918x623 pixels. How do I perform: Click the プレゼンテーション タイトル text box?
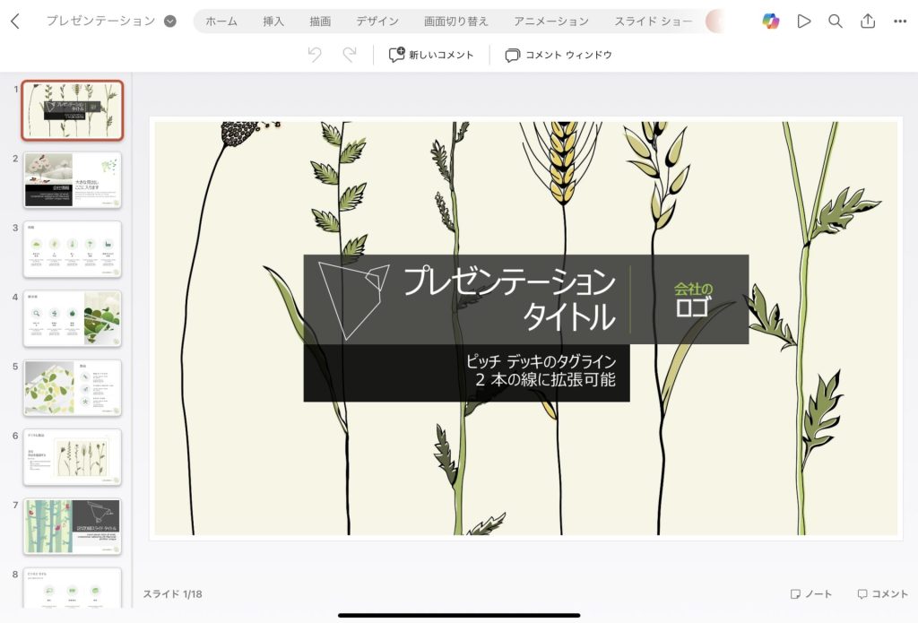tap(508, 299)
